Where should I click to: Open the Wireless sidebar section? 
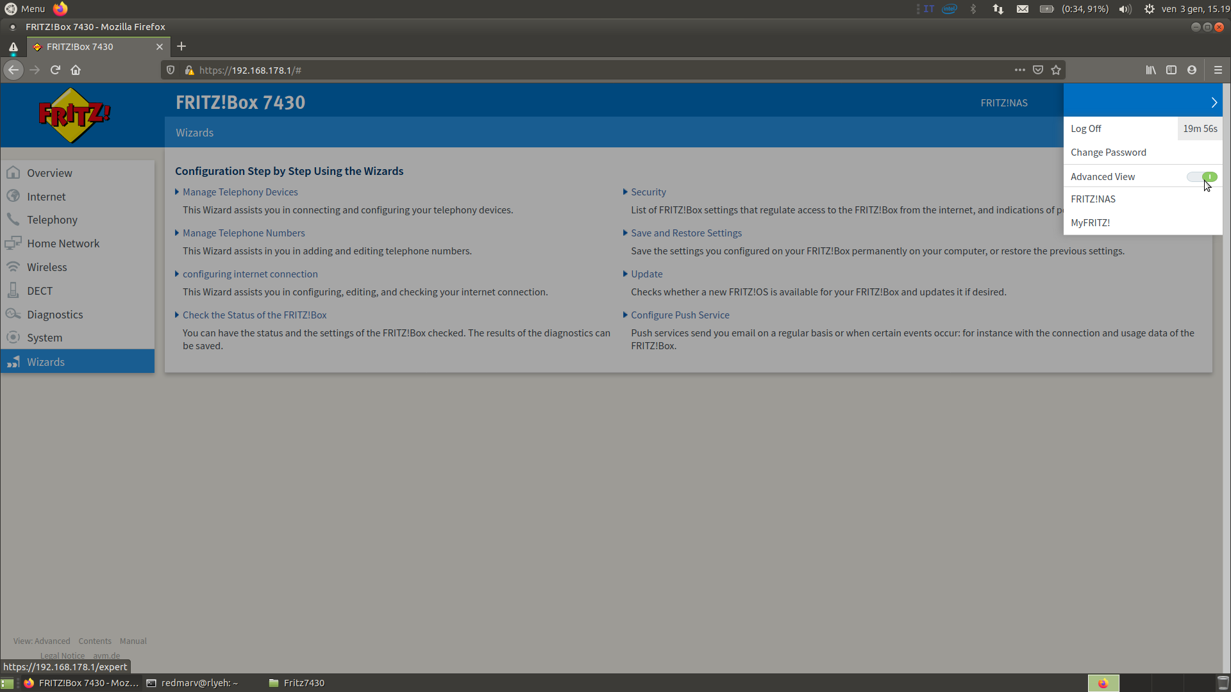point(77,267)
